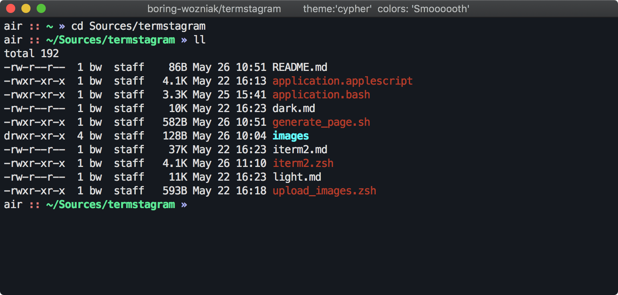
Task: Click the upload_images.zsh filename
Action: 324,191
